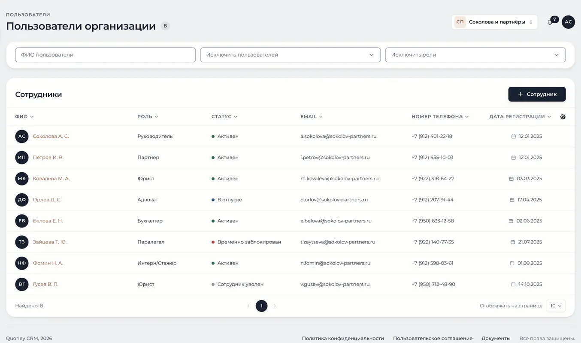
Task: Expand the Исключить пользователей dropdown
Action: pos(290,55)
